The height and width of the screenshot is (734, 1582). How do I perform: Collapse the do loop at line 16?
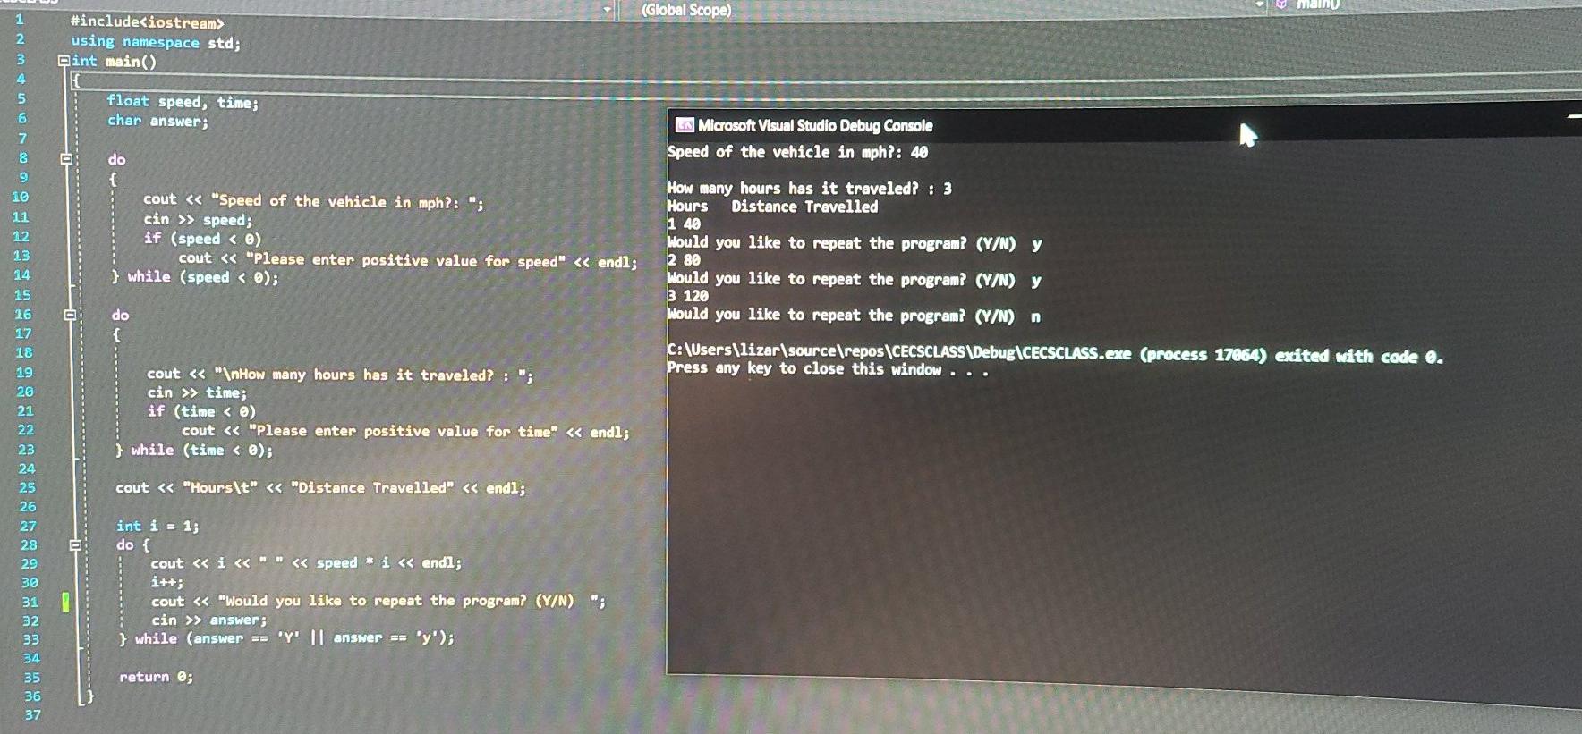tap(70, 315)
